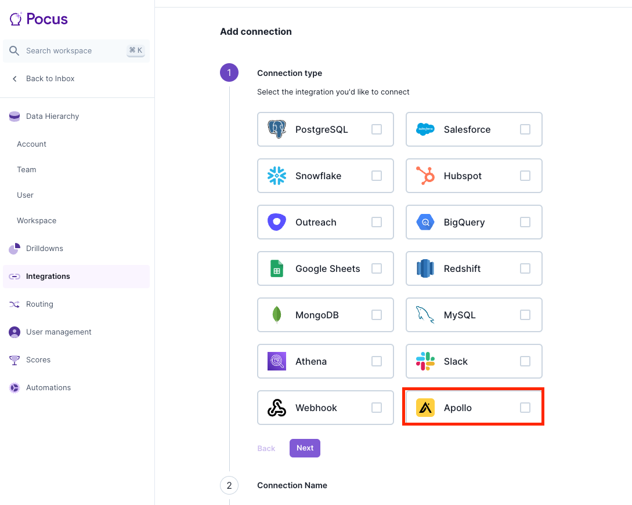Click the Google Sheets logo
Screen dimensions: 632x505
[x=277, y=268]
